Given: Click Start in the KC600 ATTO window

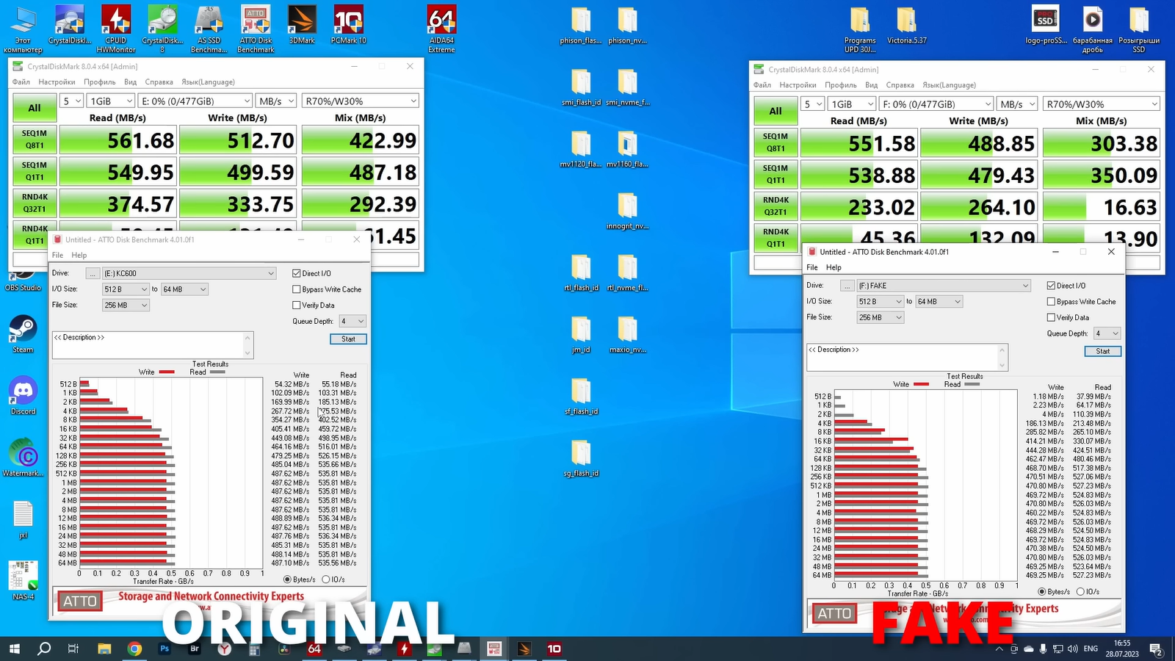Looking at the screenshot, I should tap(348, 339).
